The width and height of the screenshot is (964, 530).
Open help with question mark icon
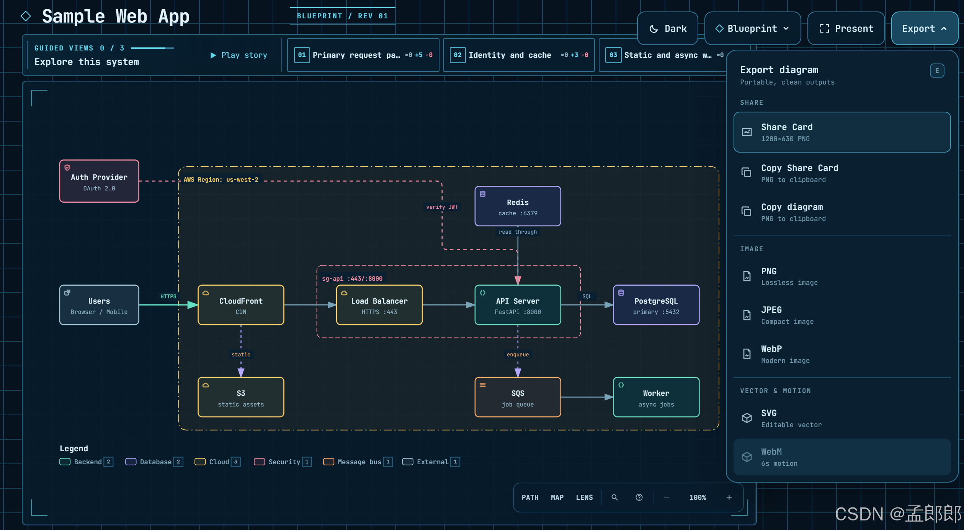[639, 497]
